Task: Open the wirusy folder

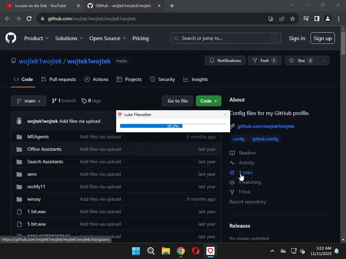Action: click(34, 199)
